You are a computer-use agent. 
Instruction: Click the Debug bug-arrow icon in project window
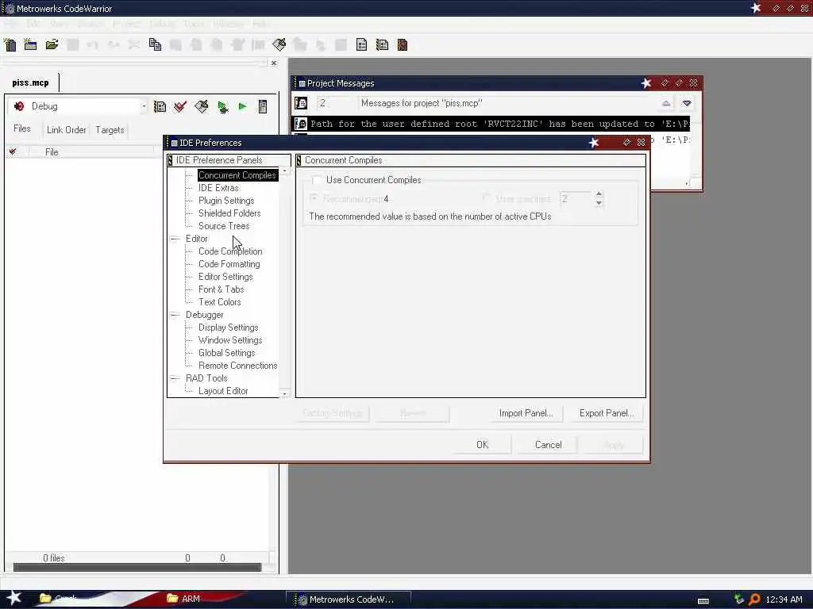pos(223,107)
